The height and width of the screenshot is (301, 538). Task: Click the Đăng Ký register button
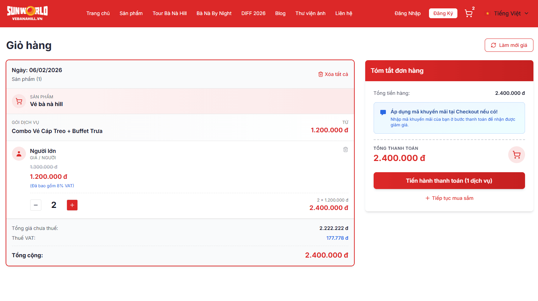[443, 13]
